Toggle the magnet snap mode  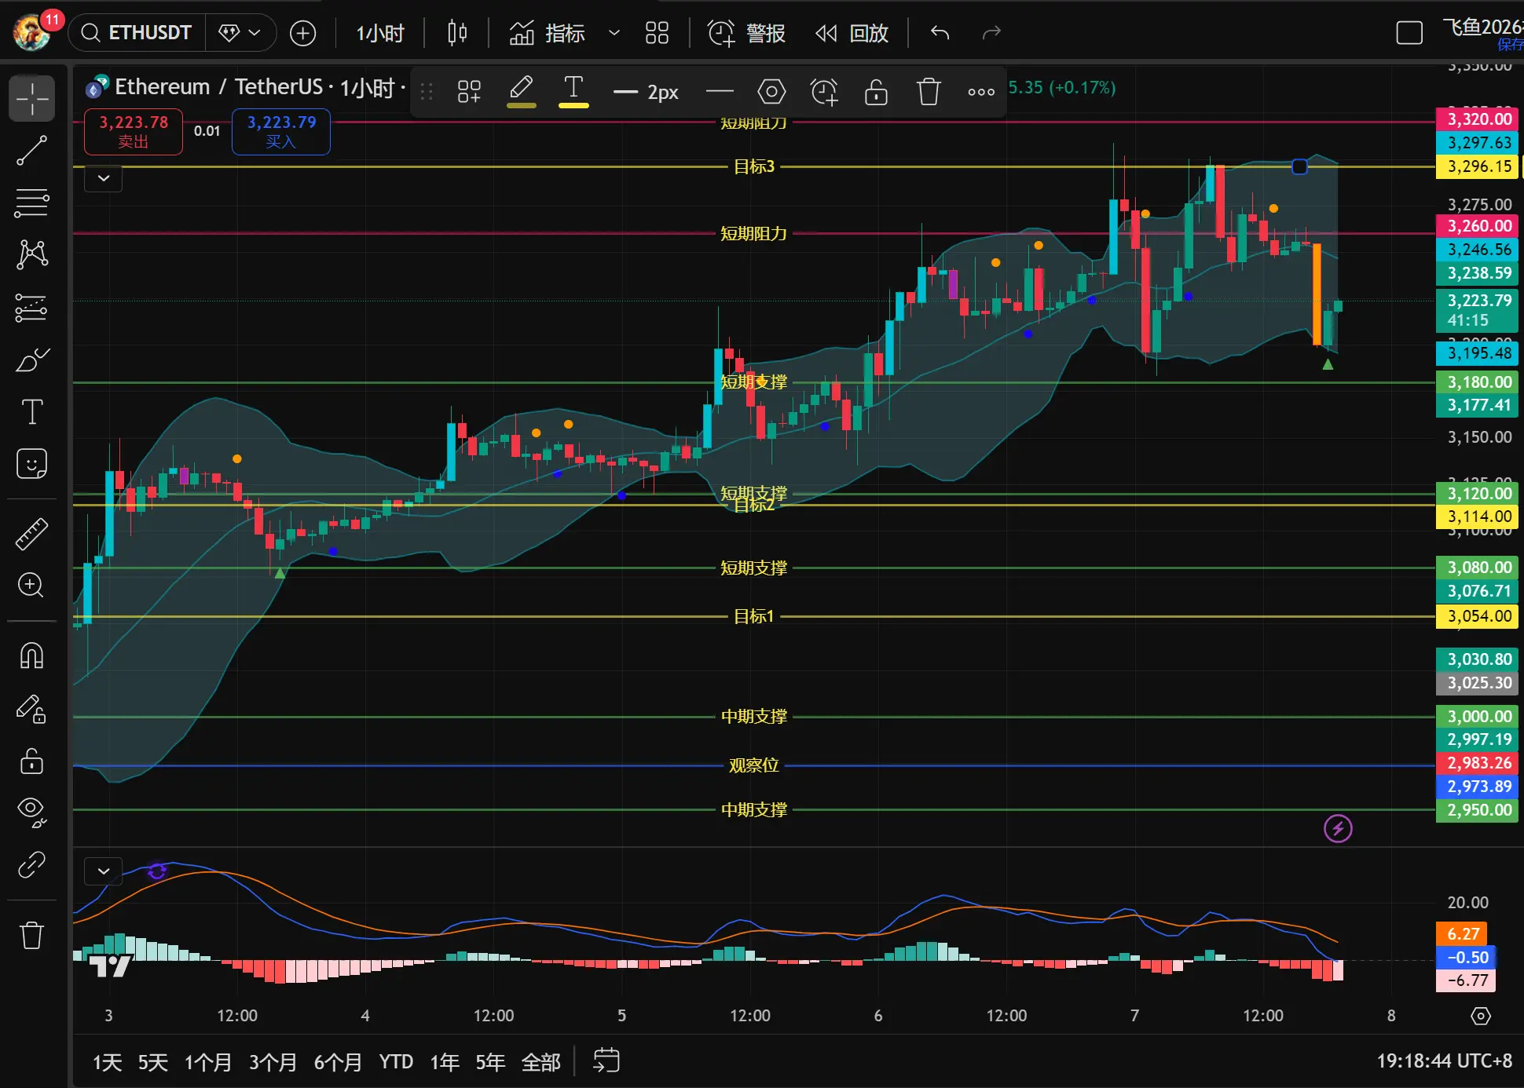(31, 655)
